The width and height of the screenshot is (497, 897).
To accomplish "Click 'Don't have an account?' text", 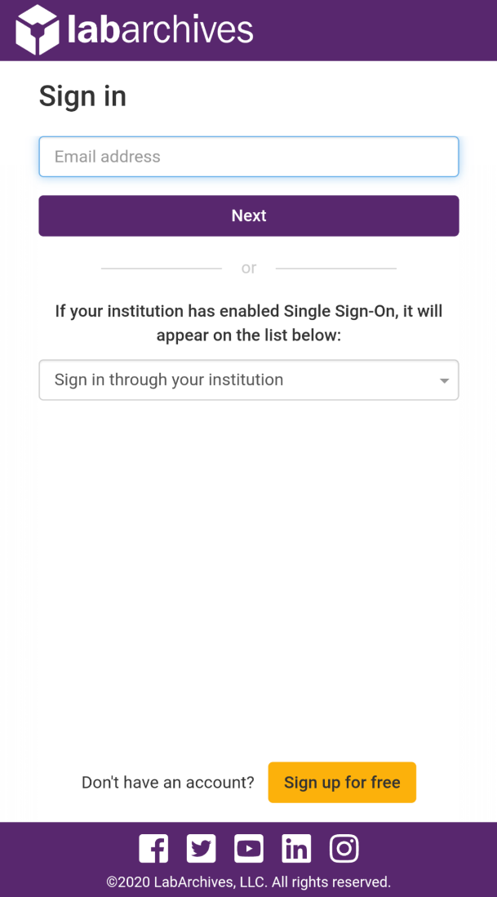I will (167, 782).
